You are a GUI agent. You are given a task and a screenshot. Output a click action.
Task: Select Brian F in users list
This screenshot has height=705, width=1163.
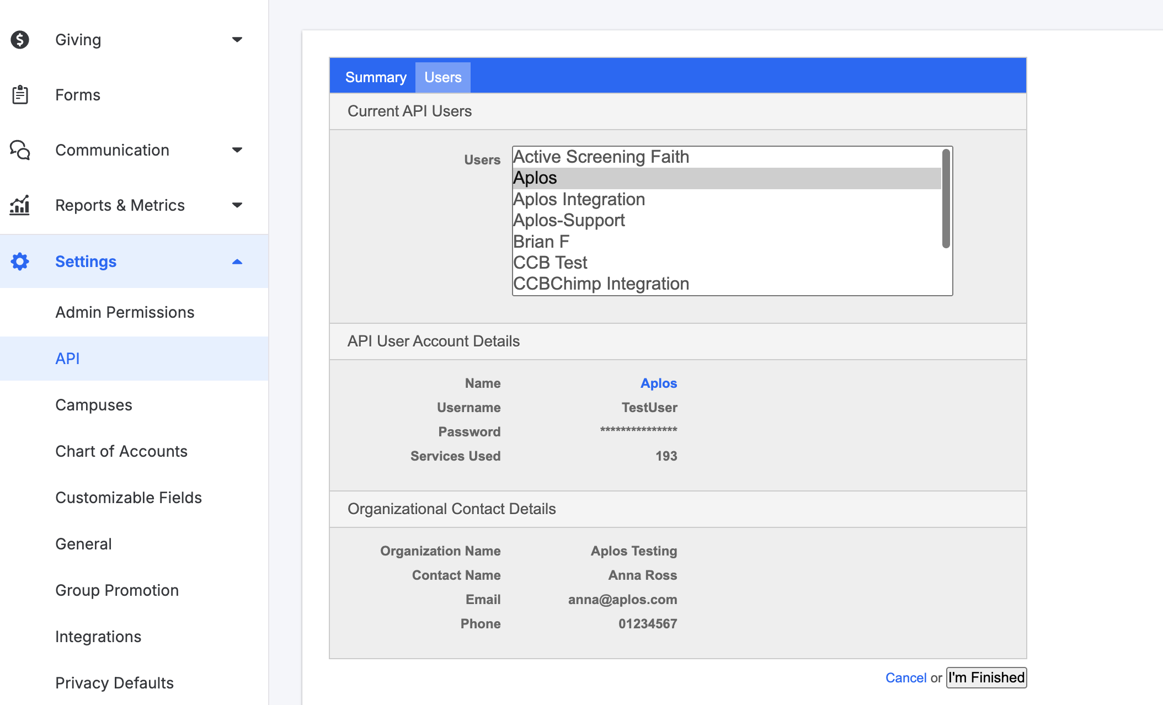(x=727, y=242)
